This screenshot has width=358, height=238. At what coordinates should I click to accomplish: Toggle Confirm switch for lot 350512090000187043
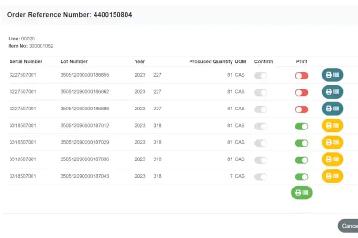coord(261,177)
